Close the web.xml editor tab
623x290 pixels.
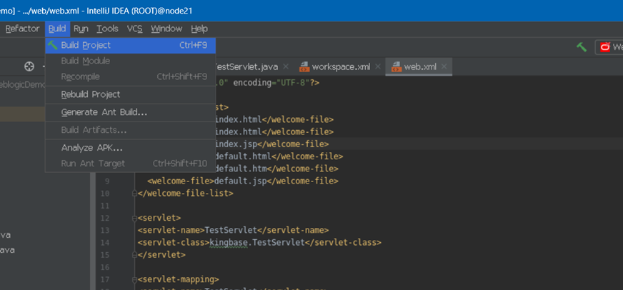pos(446,67)
